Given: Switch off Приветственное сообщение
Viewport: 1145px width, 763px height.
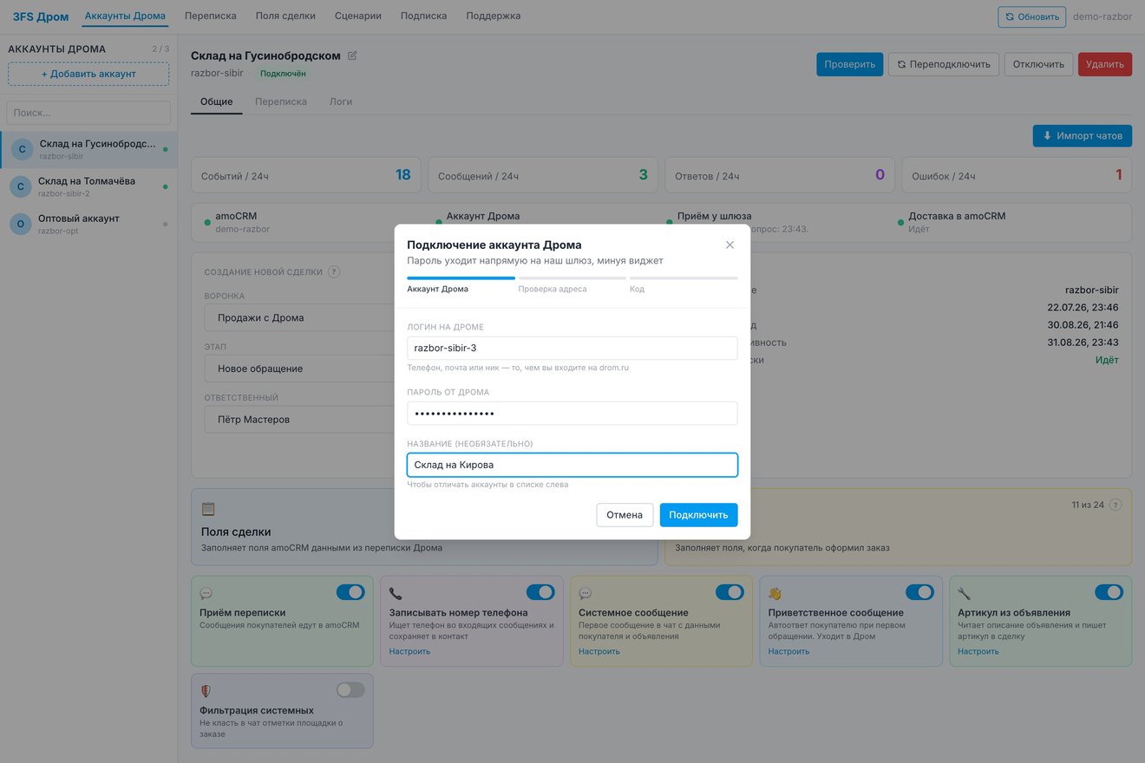Looking at the screenshot, I should (919, 592).
